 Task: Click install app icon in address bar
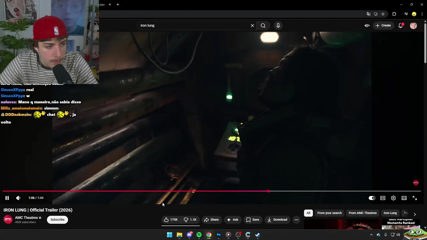376,14
